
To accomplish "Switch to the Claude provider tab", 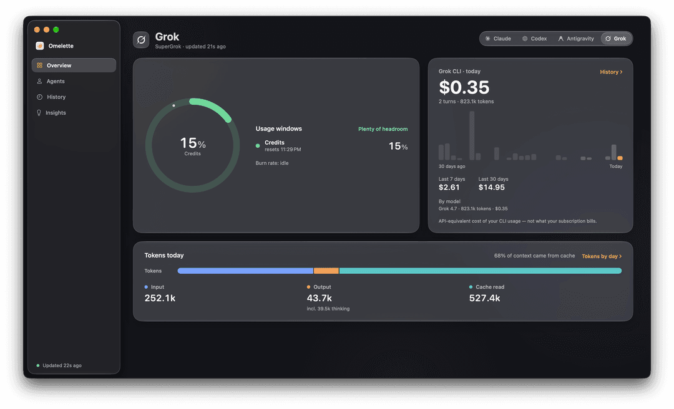I will click(x=498, y=39).
